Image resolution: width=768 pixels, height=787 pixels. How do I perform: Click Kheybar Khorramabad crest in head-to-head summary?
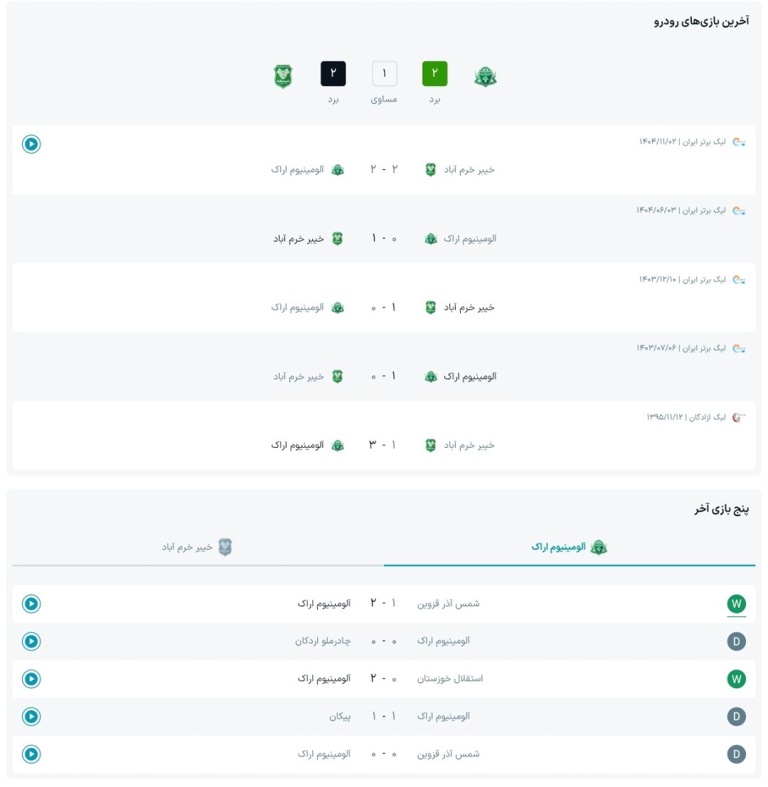pyautogui.click(x=283, y=76)
